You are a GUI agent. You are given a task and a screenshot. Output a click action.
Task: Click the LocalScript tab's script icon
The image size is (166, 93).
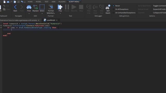45,20
